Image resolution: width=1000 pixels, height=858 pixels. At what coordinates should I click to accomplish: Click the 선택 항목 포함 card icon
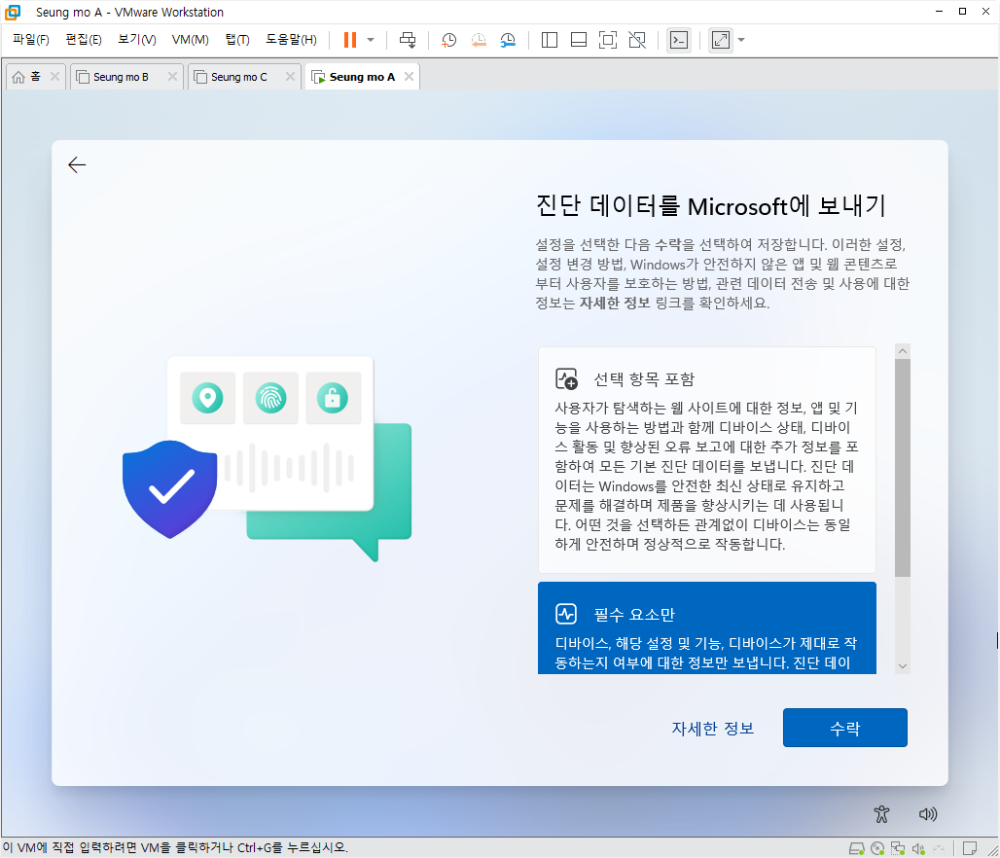click(566, 379)
